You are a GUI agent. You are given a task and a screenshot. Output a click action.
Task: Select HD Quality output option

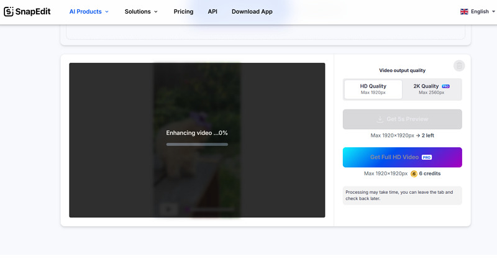click(x=373, y=89)
